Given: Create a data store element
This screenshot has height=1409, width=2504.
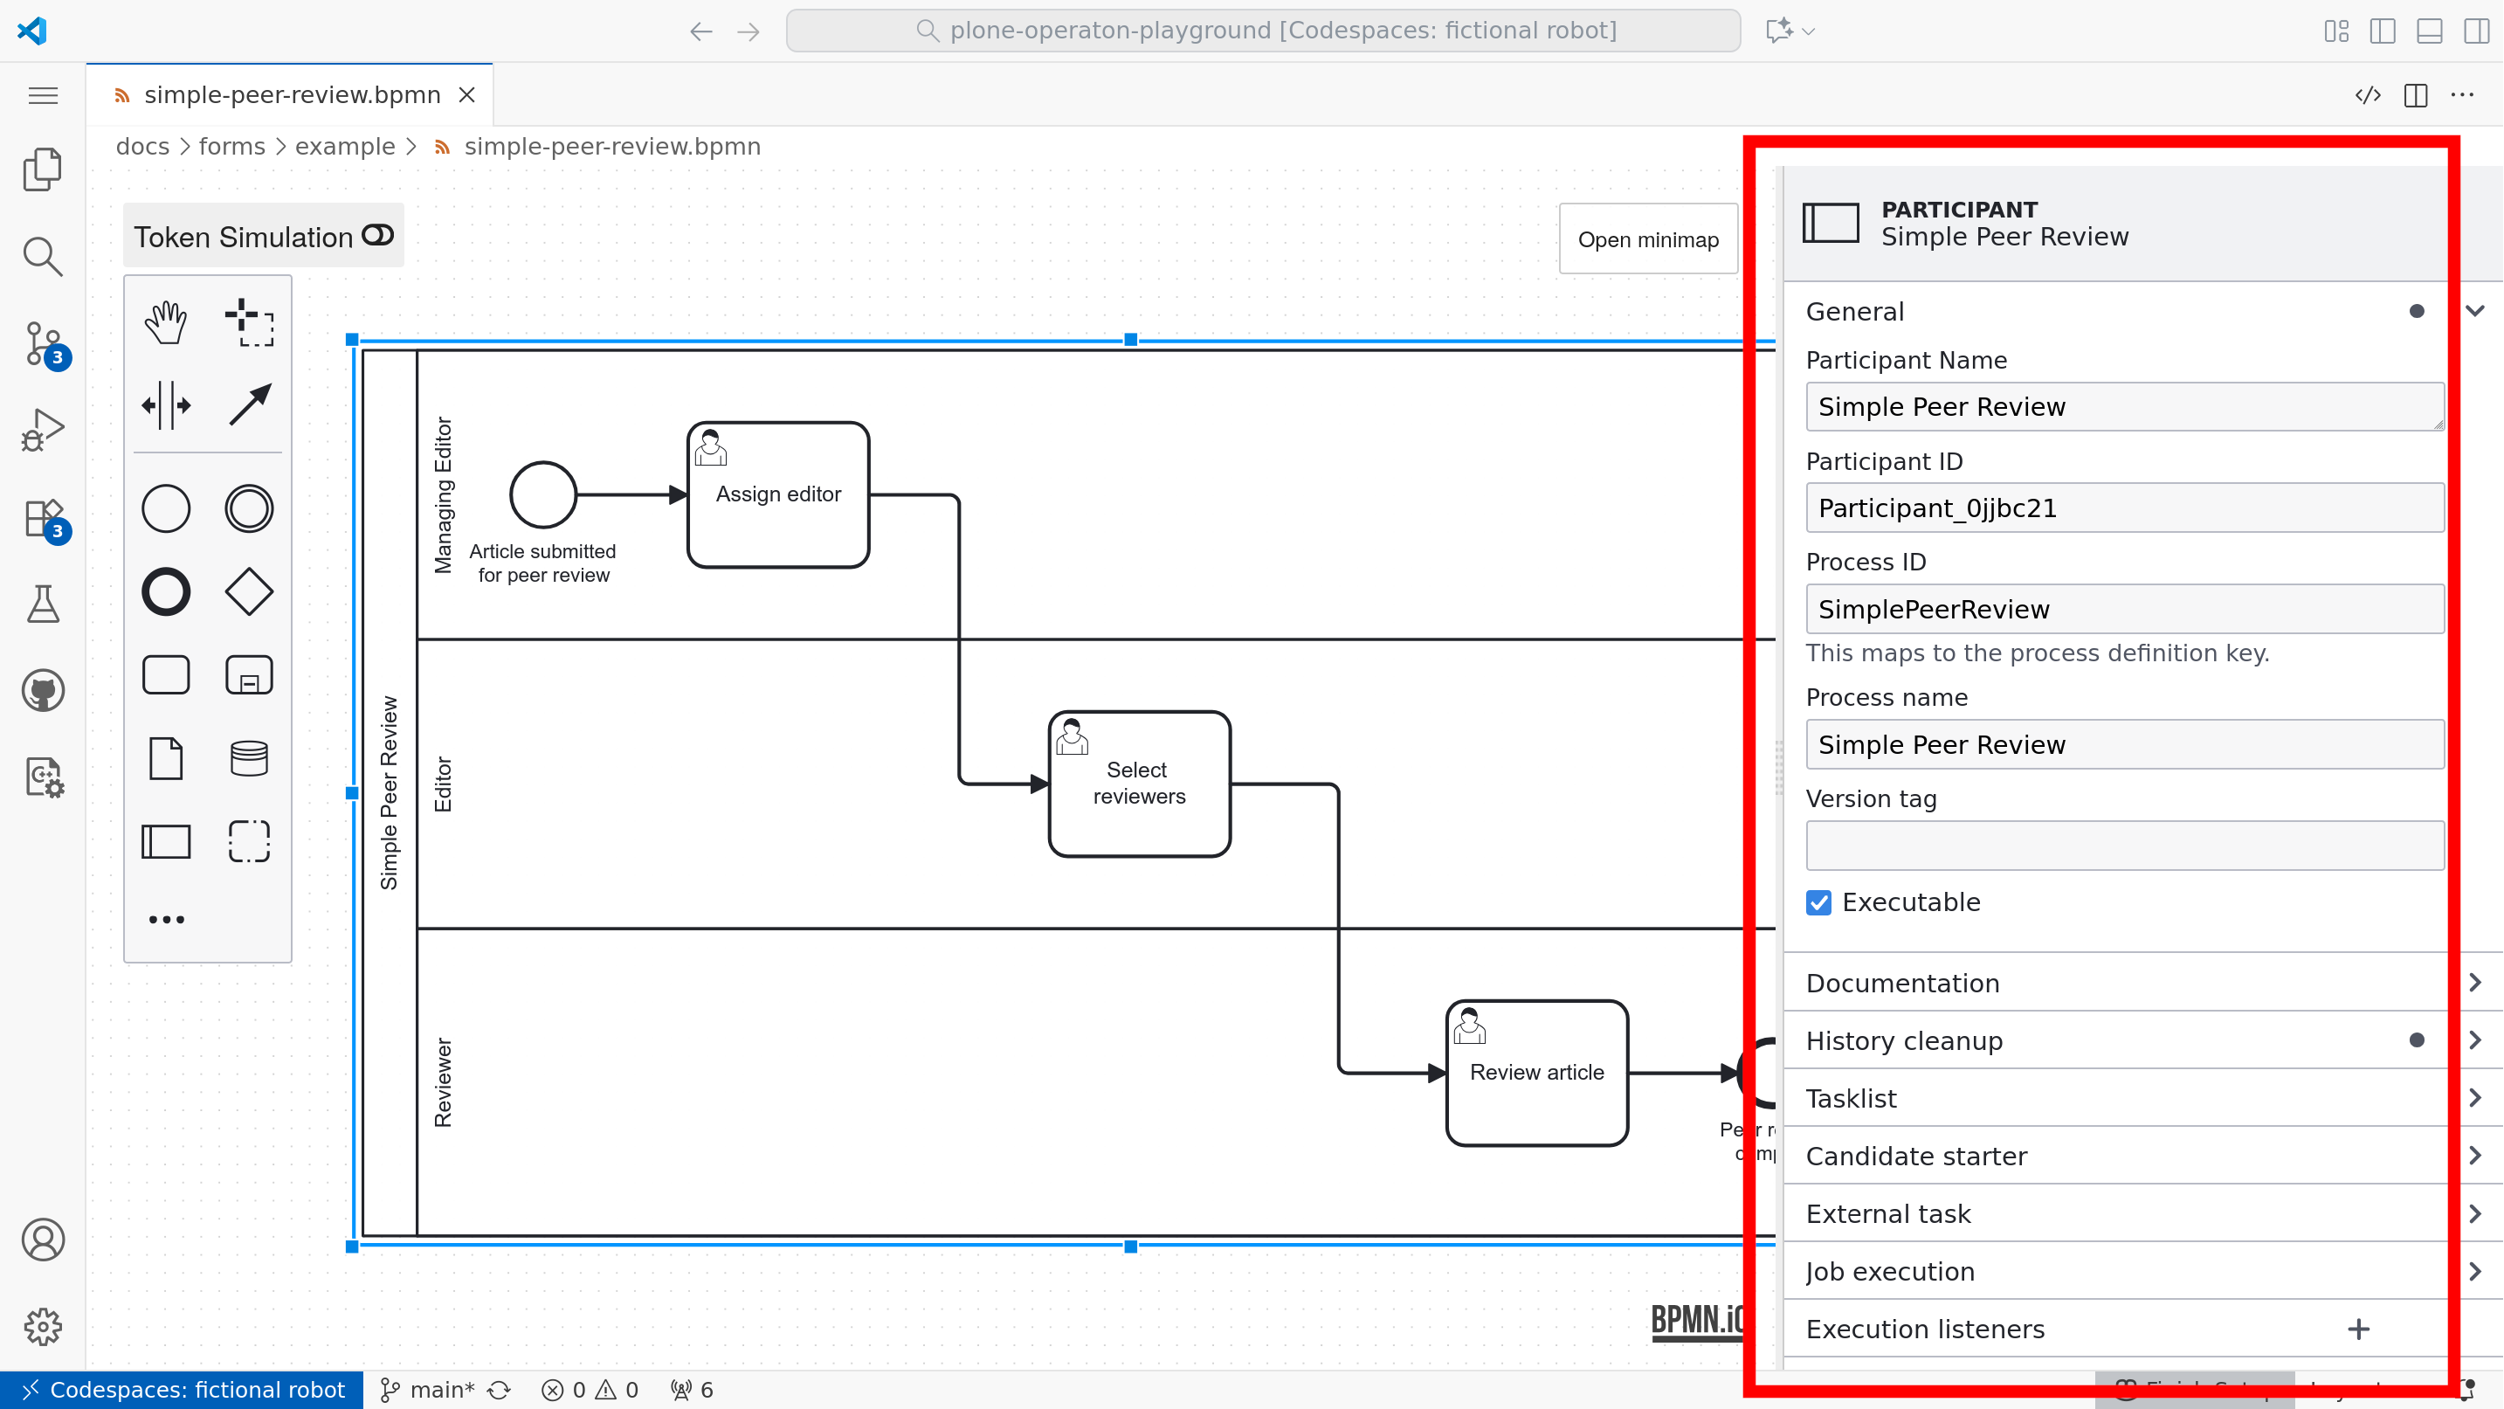Looking at the screenshot, I should coord(249,757).
